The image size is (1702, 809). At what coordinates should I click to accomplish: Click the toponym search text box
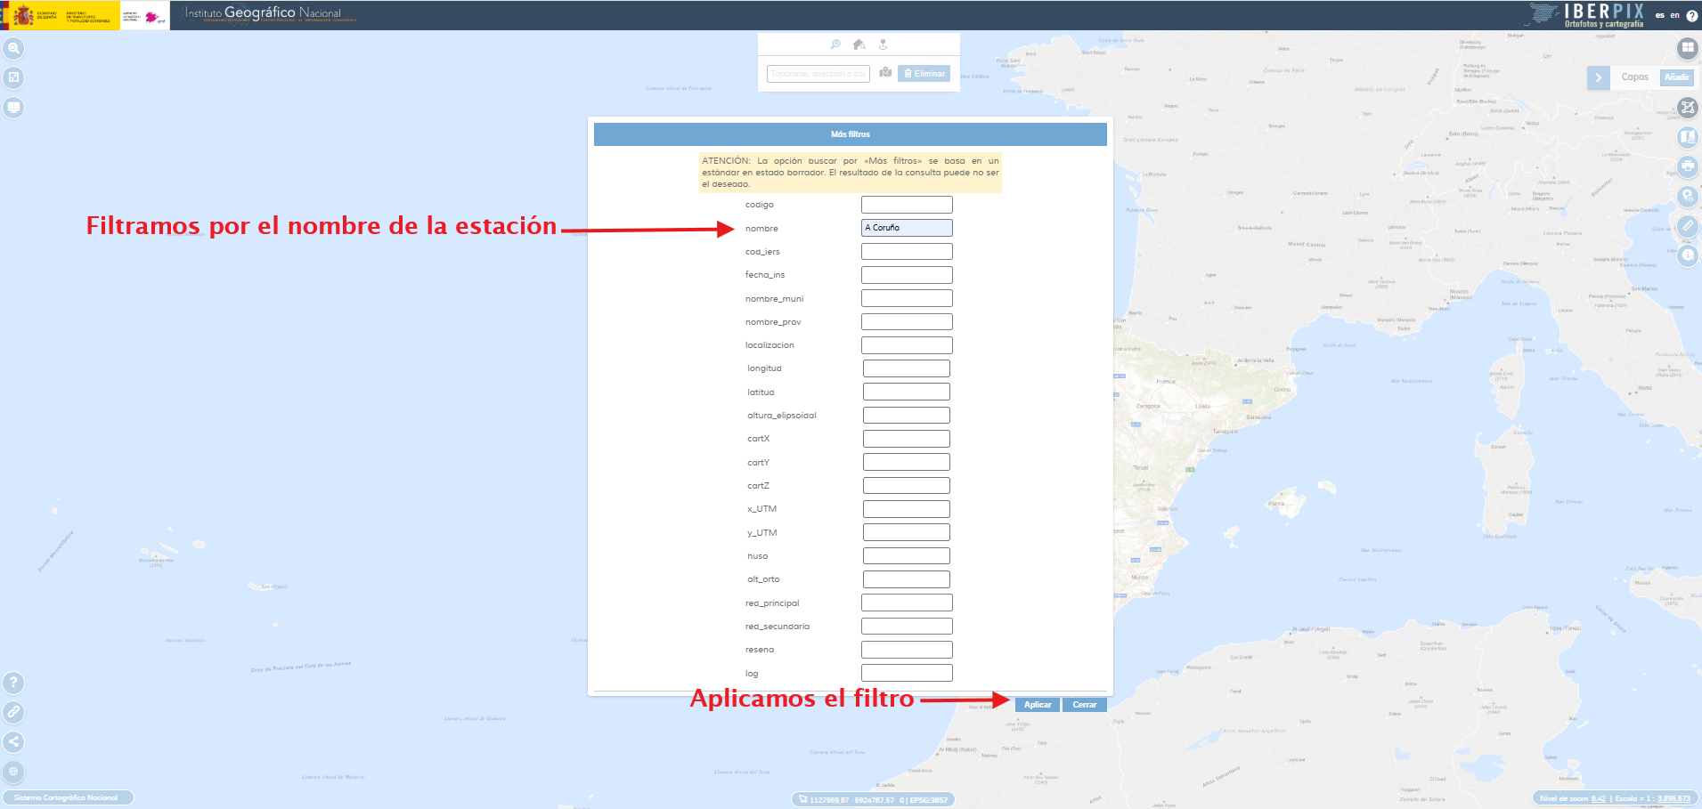pos(818,74)
